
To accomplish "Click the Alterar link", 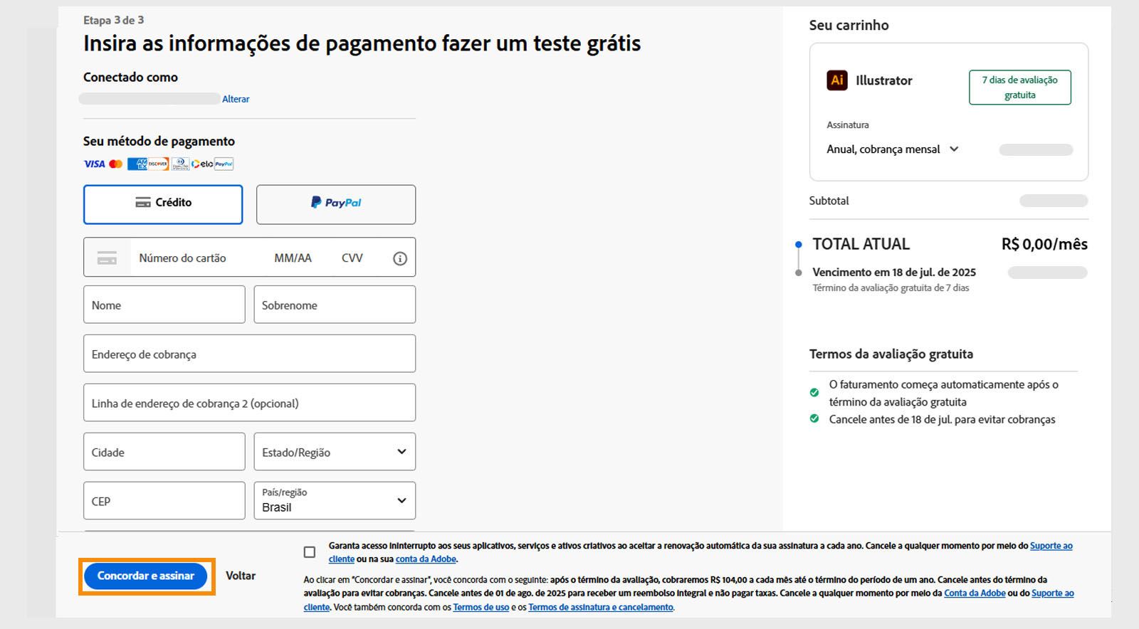I will (236, 100).
